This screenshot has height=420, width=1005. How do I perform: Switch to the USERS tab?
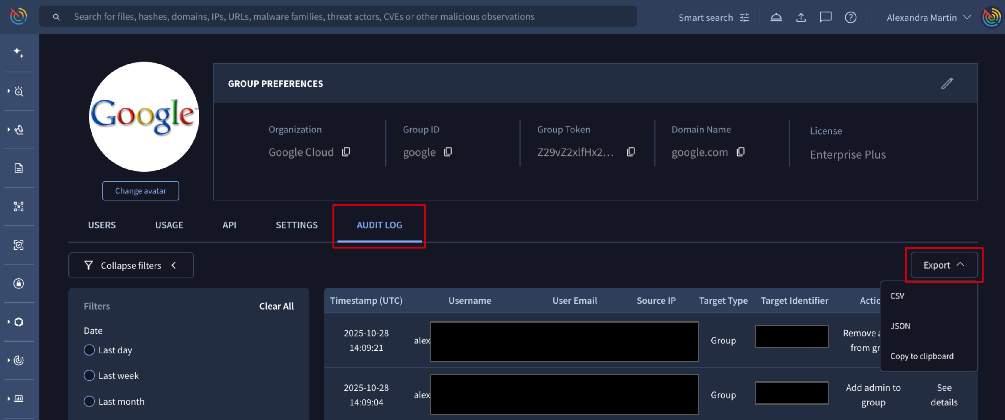tap(101, 225)
